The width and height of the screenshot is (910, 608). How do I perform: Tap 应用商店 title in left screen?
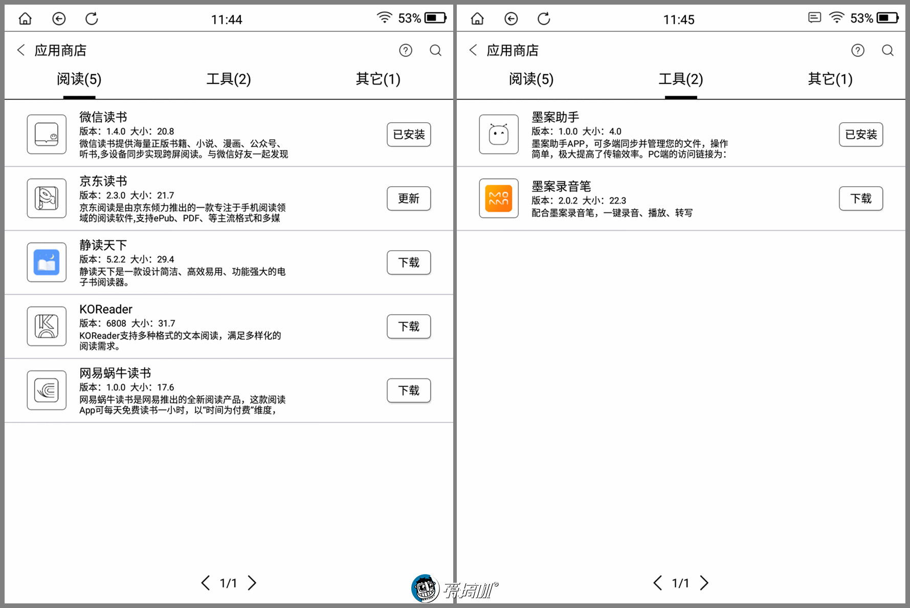point(60,50)
